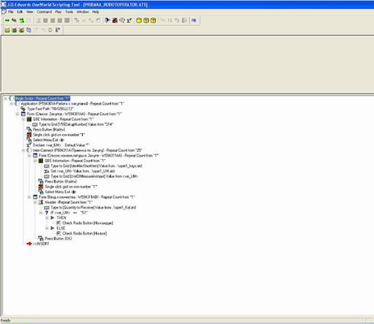The width and height of the screenshot is (374, 324).
Task: Open the View menu
Action: tap(29, 12)
